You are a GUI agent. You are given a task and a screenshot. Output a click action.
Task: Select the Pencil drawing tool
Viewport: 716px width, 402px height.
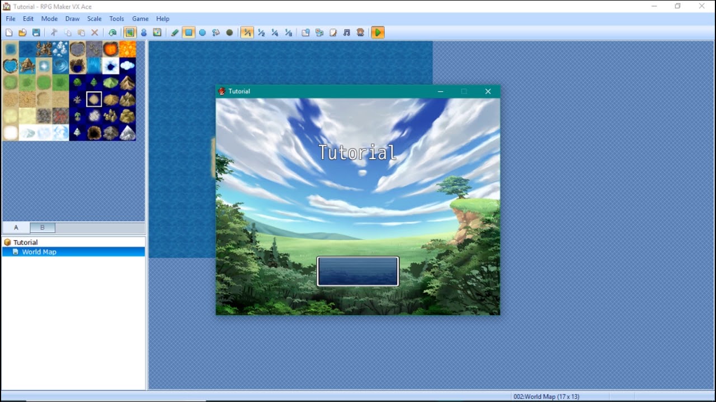pyautogui.click(x=175, y=33)
